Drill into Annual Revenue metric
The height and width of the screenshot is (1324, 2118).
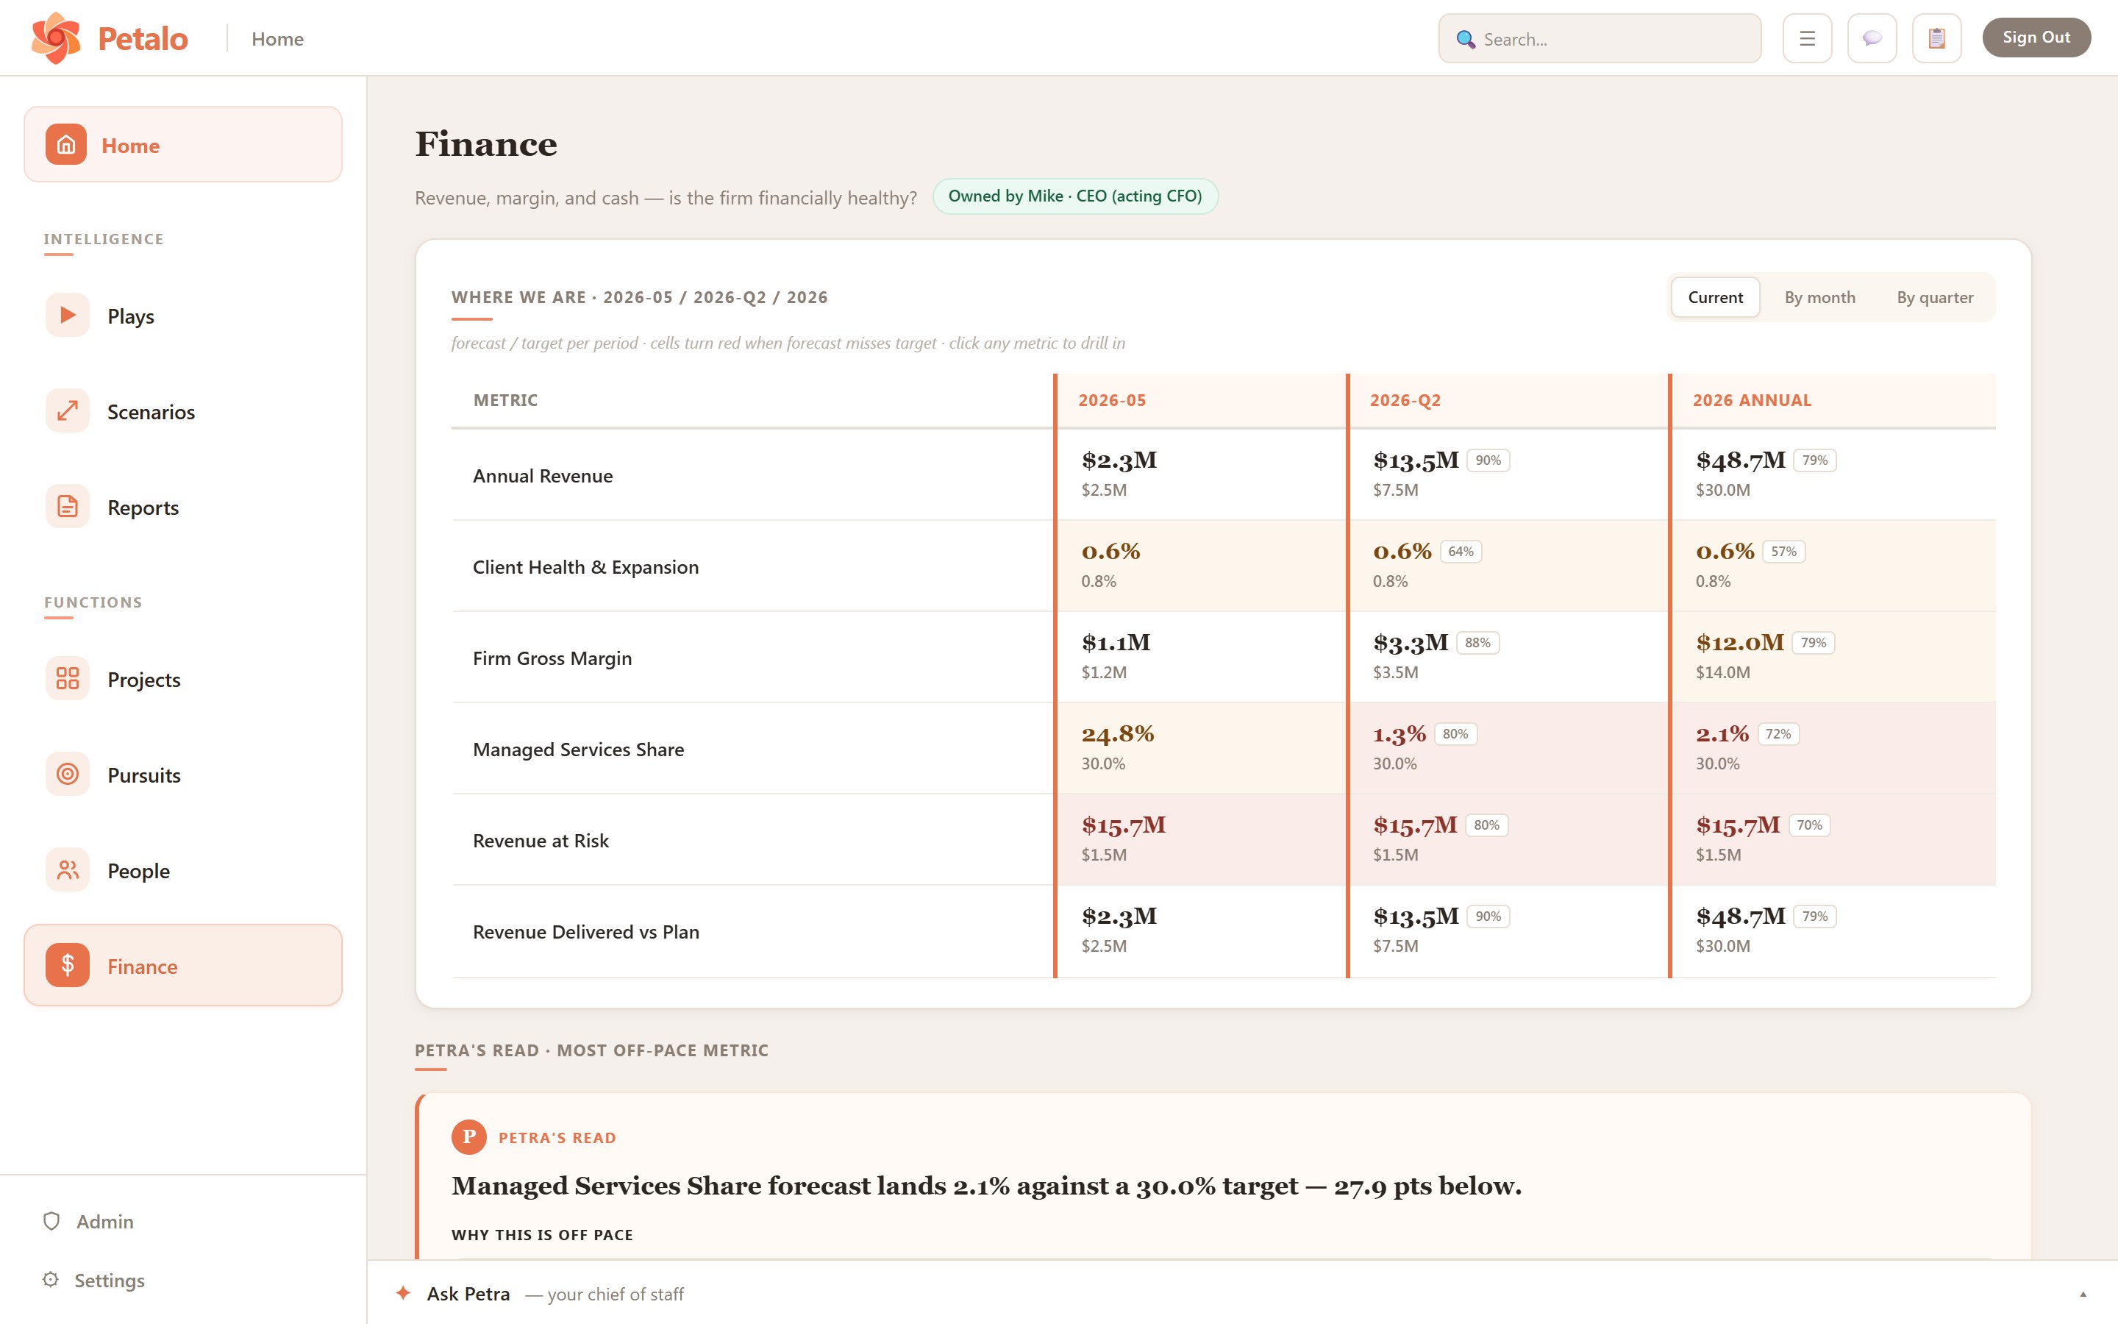point(543,475)
